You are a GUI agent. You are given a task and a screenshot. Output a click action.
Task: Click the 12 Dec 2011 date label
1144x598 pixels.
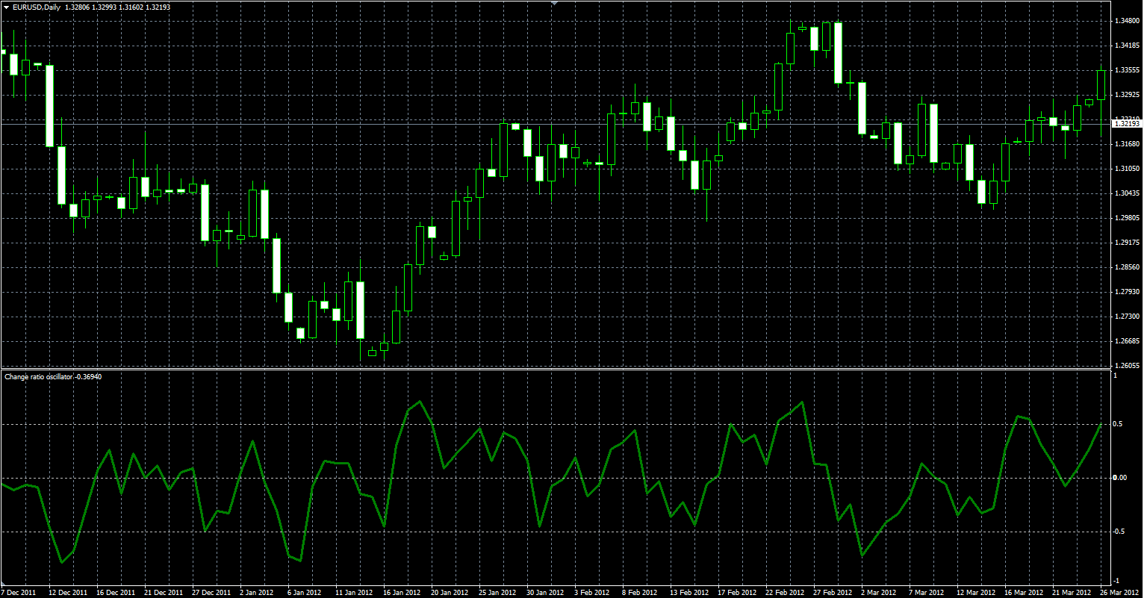click(68, 592)
